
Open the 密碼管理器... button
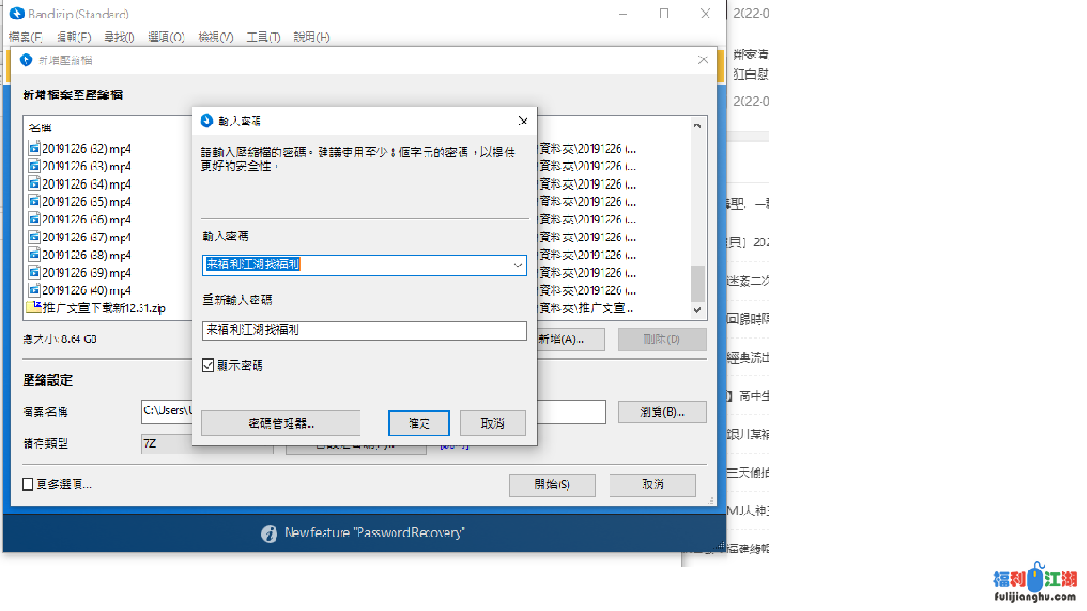click(280, 423)
